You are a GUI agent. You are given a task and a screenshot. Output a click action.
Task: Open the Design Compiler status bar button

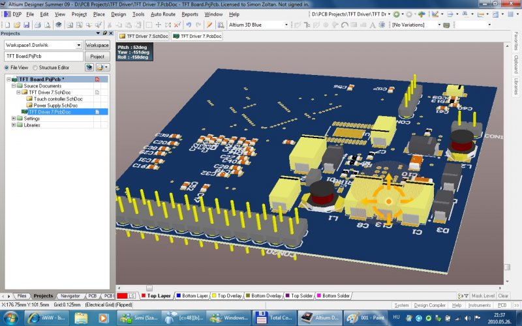coord(429,305)
